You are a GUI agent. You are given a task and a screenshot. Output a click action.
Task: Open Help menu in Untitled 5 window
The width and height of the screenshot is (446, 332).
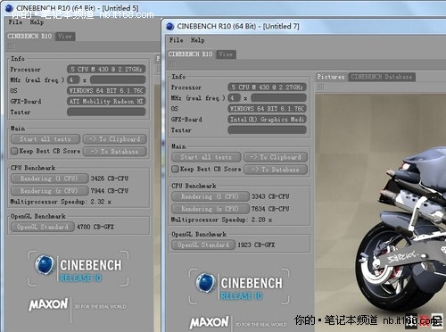coord(37,22)
